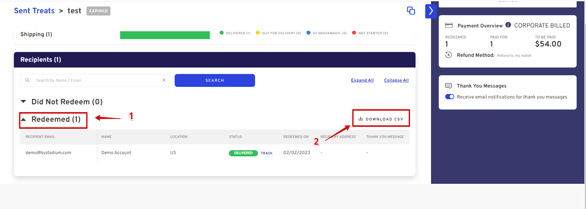Expand the Did Not Redeem section
Image resolution: width=586 pixels, height=209 pixels.
coord(24,101)
